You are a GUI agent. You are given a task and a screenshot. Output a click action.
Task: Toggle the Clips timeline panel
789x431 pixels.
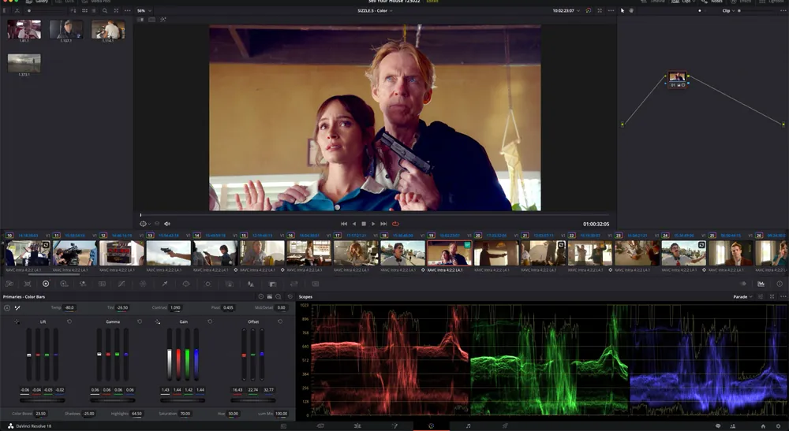[682, 2]
